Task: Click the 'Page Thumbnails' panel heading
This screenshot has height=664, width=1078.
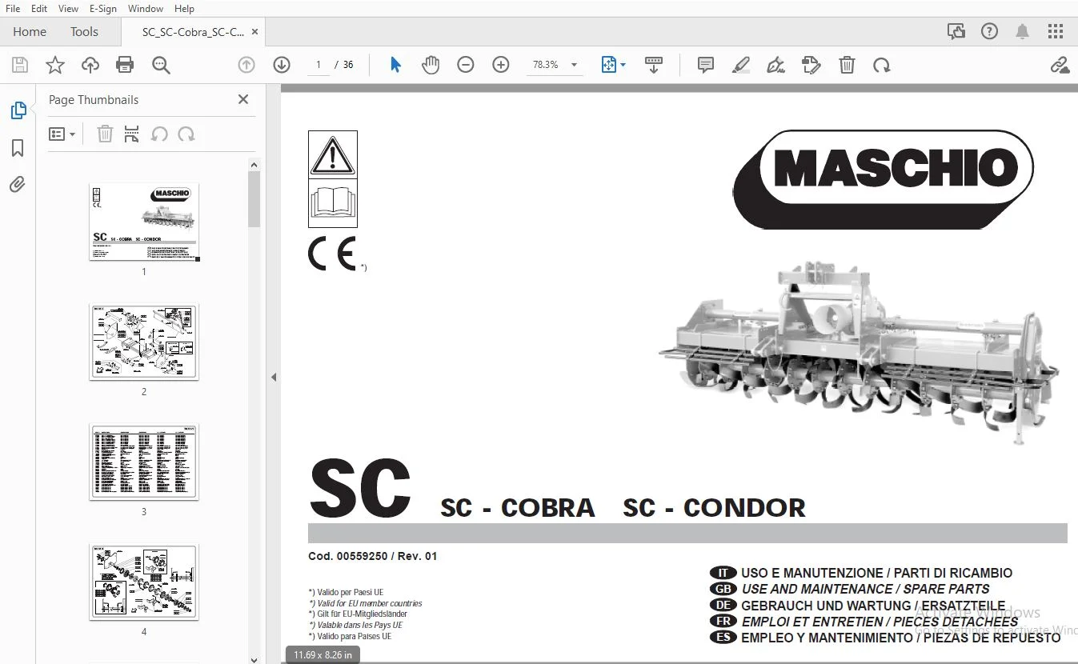Action: 94,100
